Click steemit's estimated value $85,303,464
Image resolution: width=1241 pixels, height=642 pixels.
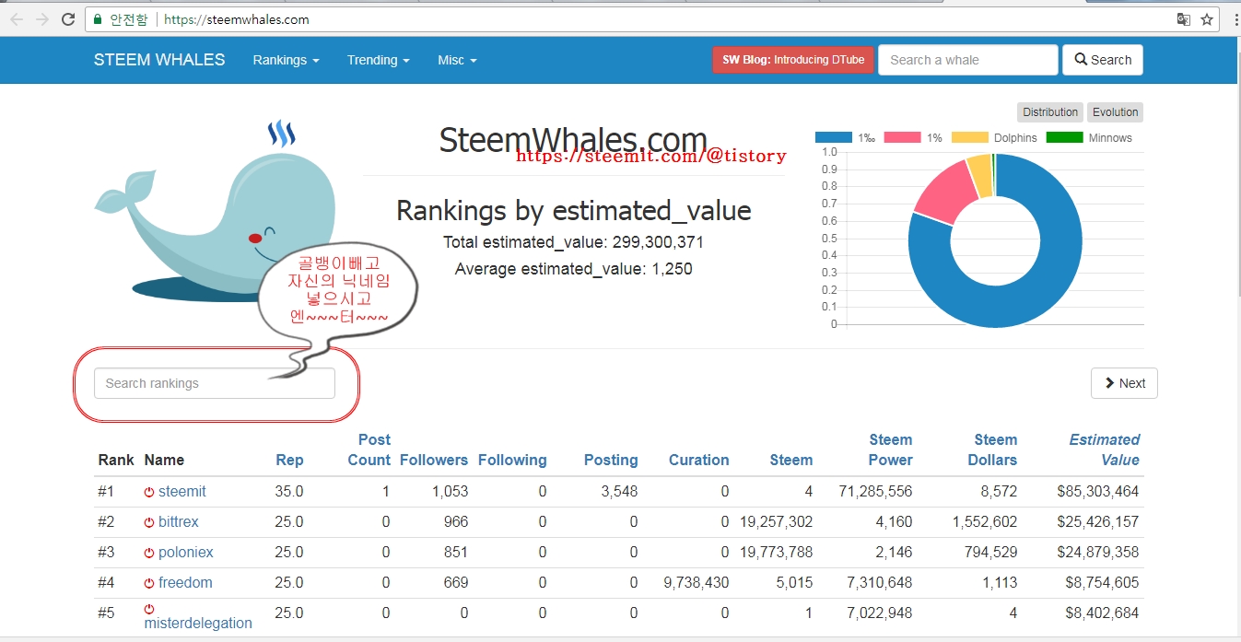tap(1098, 492)
